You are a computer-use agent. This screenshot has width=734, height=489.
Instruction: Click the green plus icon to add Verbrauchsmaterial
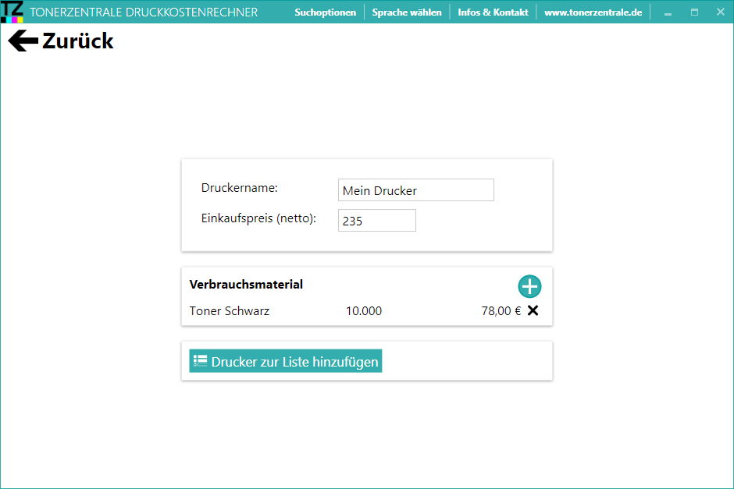pyautogui.click(x=529, y=286)
